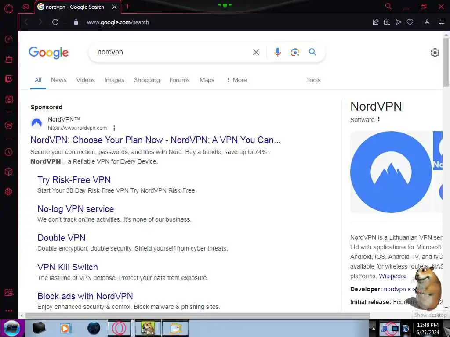Search by voice with microphone icon
The width and height of the screenshot is (450, 337).
[278, 52]
